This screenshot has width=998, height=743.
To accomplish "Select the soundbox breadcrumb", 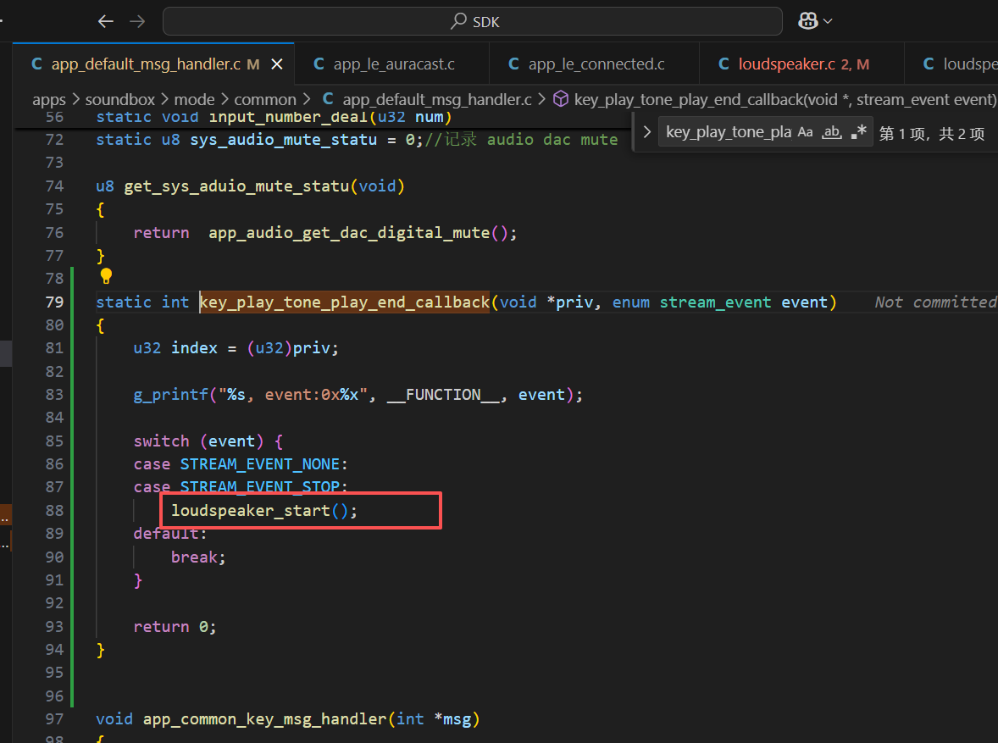I will [120, 100].
